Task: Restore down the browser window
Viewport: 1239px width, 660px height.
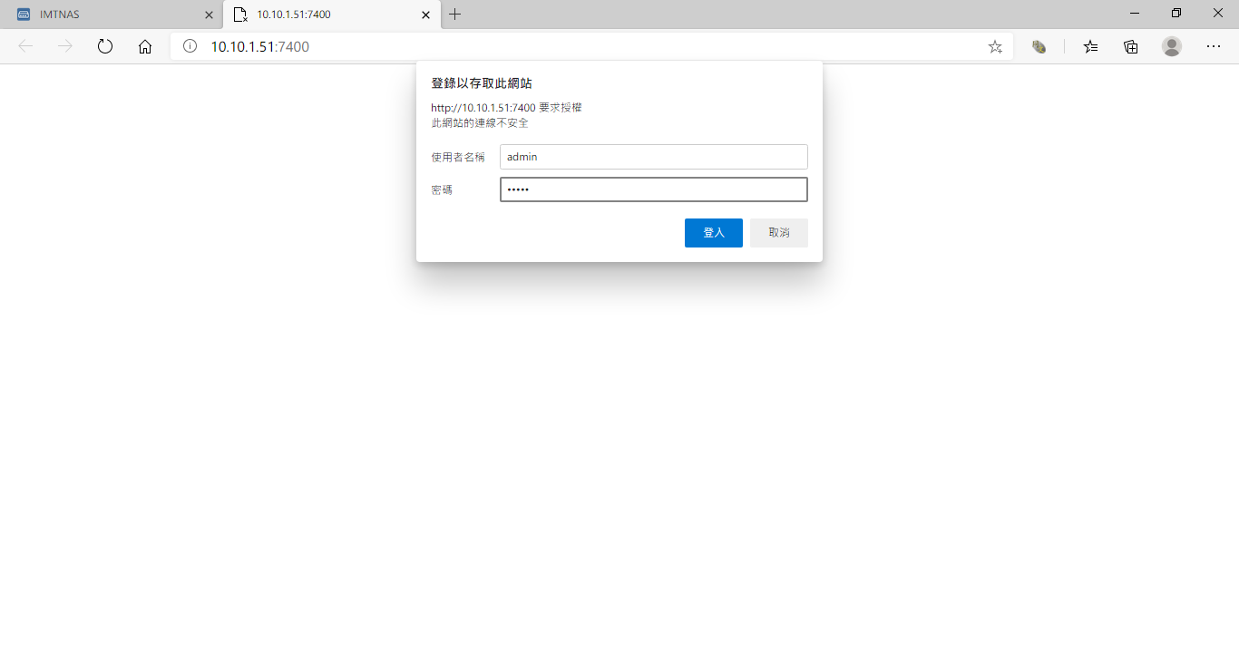Action: click(1176, 14)
